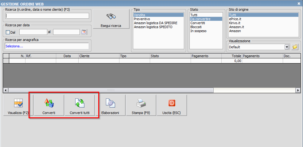Image resolution: width=303 pixels, height=147 pixels.
Task: Expand the Visualizzazione Default dropdown
Action: (287, 47)
